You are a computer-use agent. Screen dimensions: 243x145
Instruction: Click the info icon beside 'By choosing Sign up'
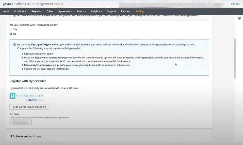(x=14, y=45)
